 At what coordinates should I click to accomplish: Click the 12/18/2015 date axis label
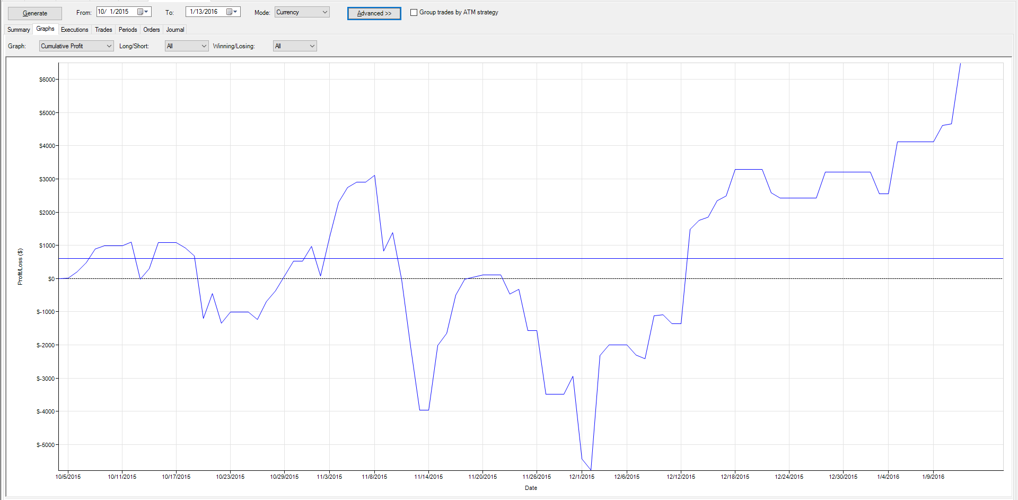tap(735, 477)
